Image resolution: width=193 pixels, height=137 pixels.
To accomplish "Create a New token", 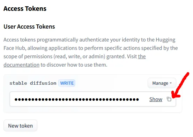I will (21, 126).
